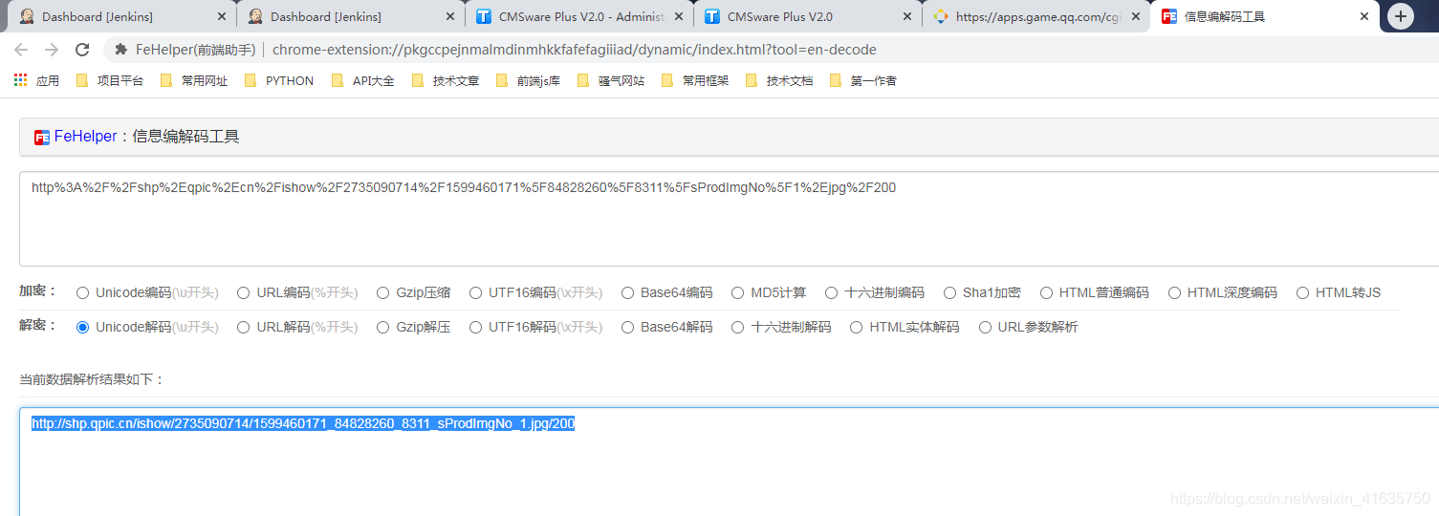Screen dimensions: 1439x516
Task: Open the 常用框架 bookmark folder
Action: [695, 81]
